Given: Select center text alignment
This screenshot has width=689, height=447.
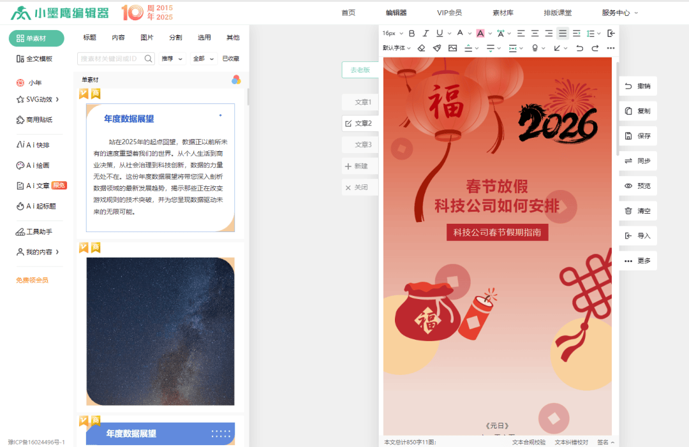Looking at the screenshot, I should tap(535, 33).
